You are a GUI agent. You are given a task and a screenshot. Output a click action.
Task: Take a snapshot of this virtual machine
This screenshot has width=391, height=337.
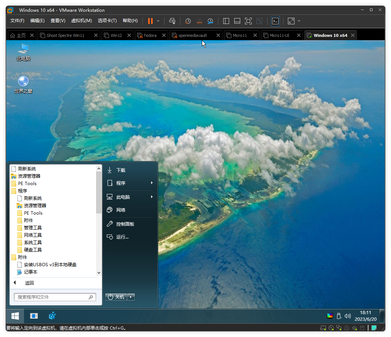coord(188,21)
